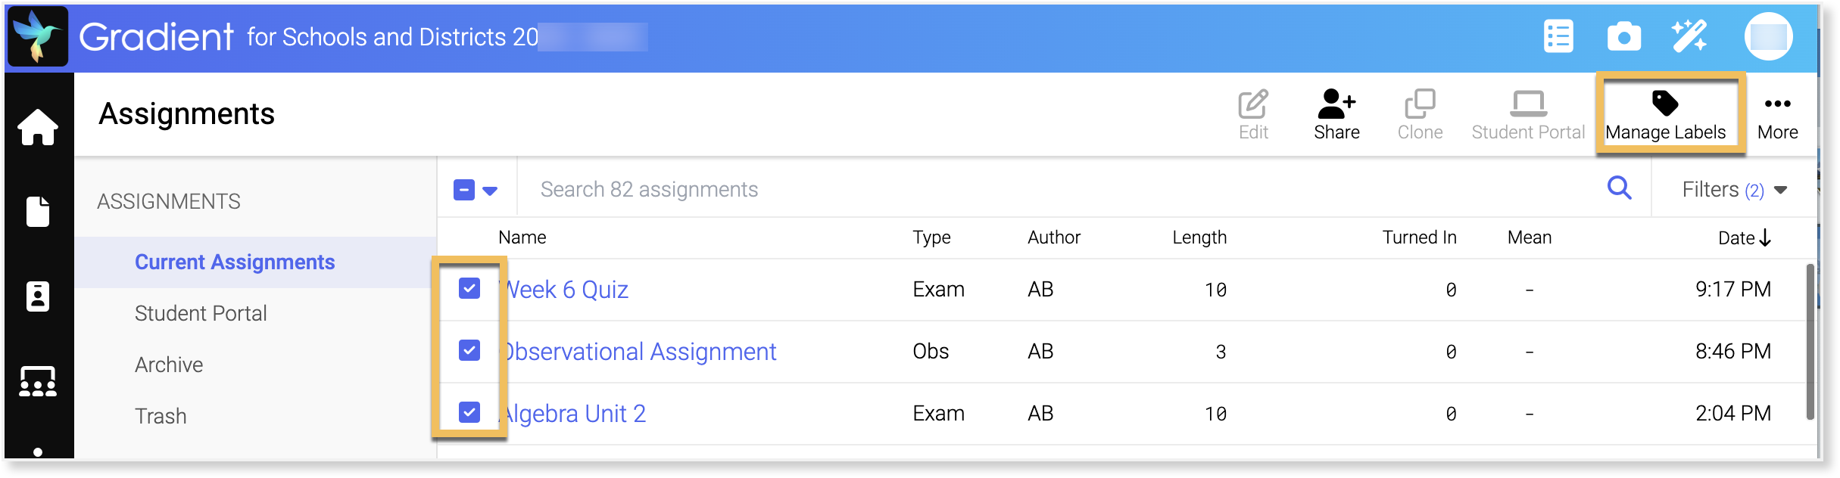
Task: Click the assignments list vertical scrollbar
Action: click(x=1810, y=340)
